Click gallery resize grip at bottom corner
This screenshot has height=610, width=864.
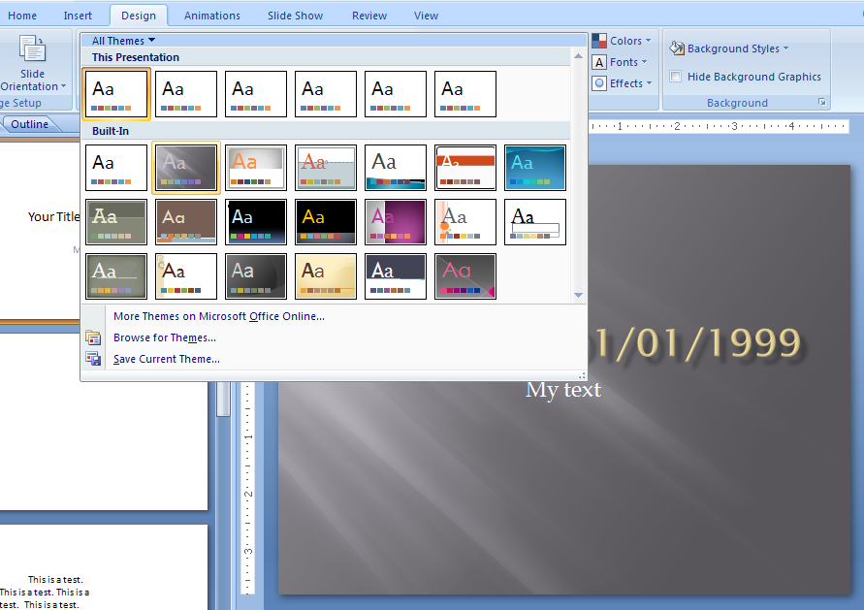pos(581,375)
